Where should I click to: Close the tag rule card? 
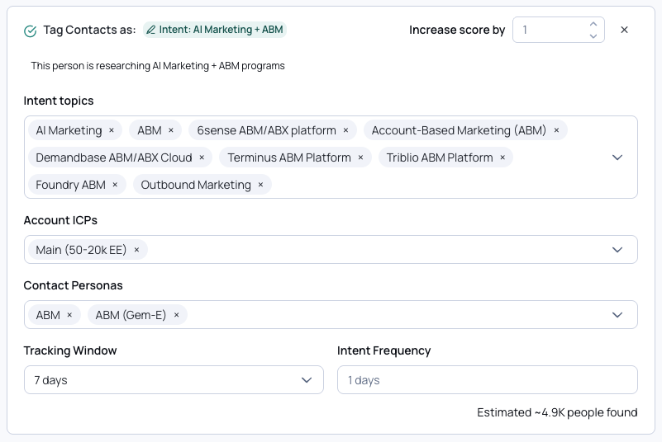624,30
